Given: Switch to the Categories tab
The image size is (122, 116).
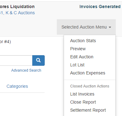Looking at the screenshot, I should point(17,86).
